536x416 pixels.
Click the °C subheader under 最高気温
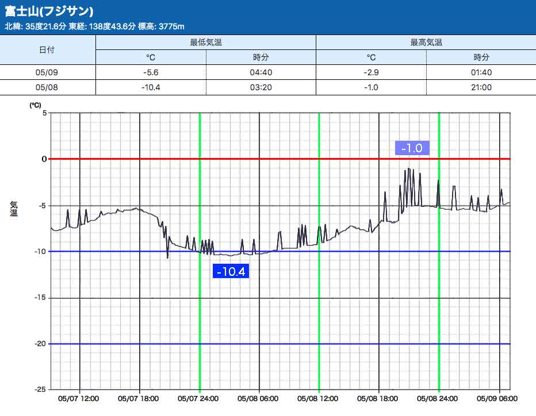point(372,57)
